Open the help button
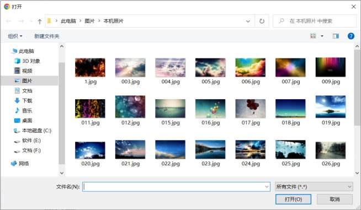Image resolution: width=361 pixels, height=210 pixels. [351, 36]
